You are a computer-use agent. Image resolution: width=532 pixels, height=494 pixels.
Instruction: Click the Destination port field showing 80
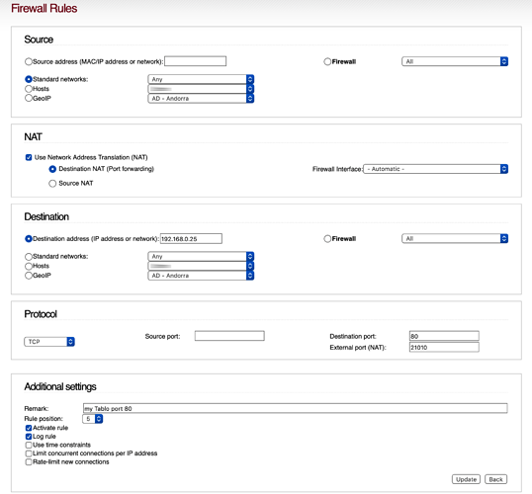point(444,336)
